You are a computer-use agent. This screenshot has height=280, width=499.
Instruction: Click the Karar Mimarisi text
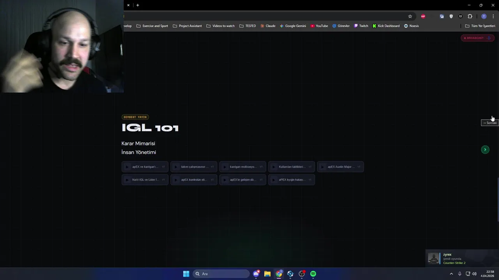[138, 143]
